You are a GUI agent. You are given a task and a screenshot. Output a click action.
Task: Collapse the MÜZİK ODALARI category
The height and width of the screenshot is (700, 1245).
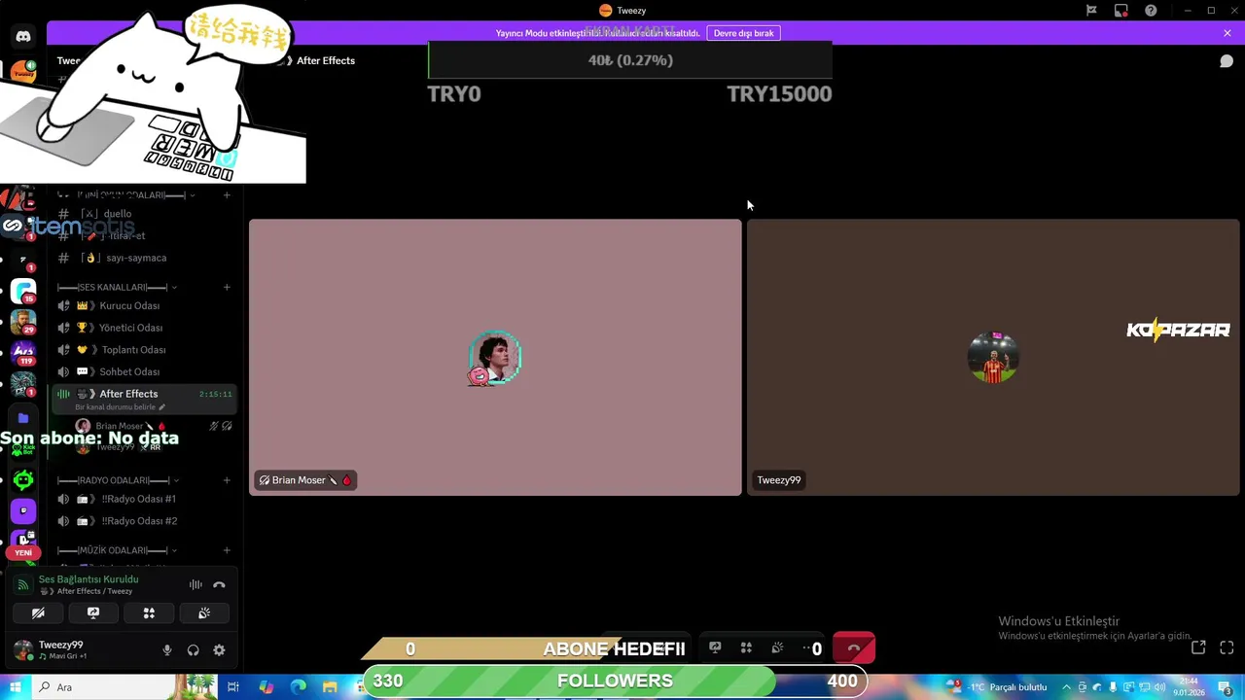(x=117, y=550)
